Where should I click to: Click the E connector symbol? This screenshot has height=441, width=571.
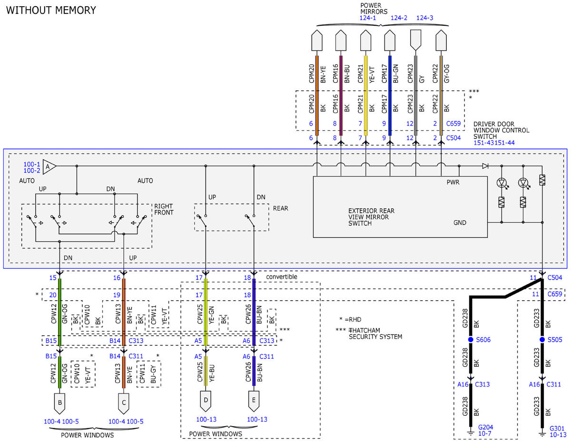click(x=254, y=402)
